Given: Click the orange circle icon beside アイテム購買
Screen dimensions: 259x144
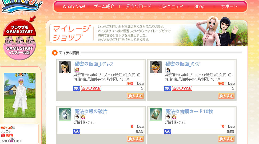Looking at the screenshot, I should (55, 53).
